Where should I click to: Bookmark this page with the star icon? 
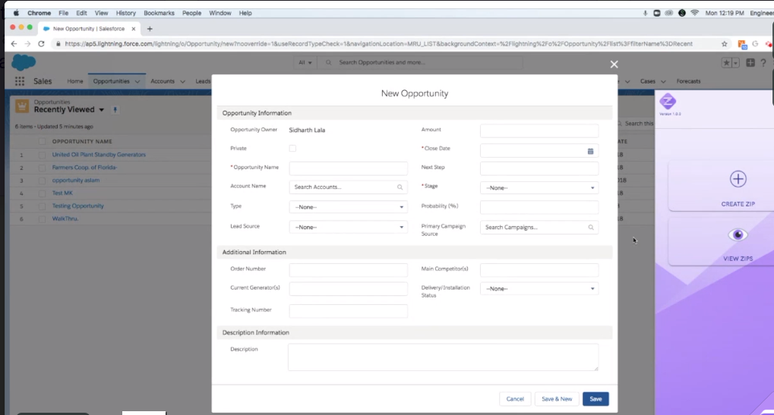point(724,44)
